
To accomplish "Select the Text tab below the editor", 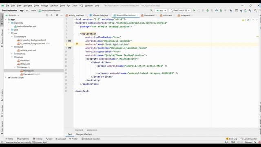I will [x=70, y=134].
